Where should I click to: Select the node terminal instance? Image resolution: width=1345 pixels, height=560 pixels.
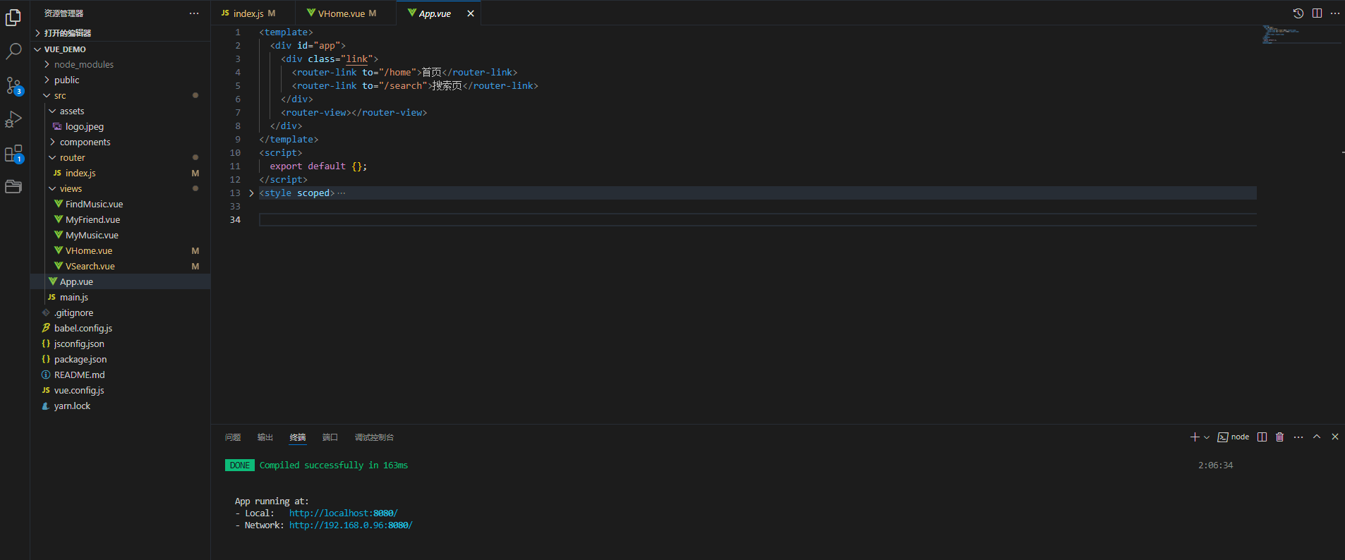tap(1234, 437)
